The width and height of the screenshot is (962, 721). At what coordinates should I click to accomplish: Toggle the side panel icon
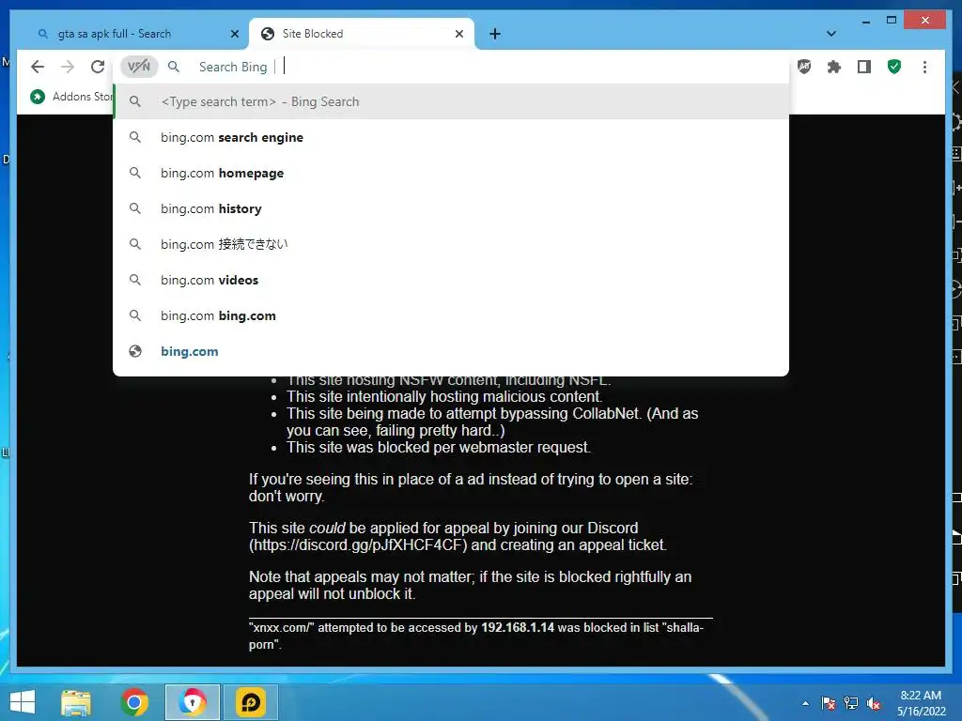[864, 67]
